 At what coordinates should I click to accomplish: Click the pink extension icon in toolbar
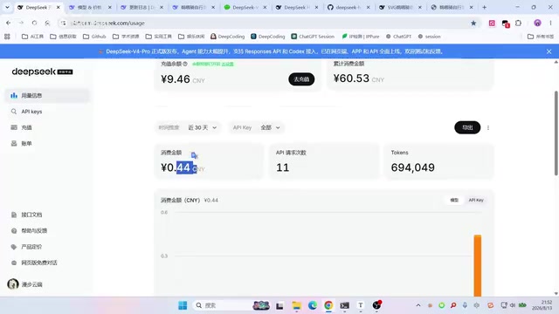coord(492,23)
